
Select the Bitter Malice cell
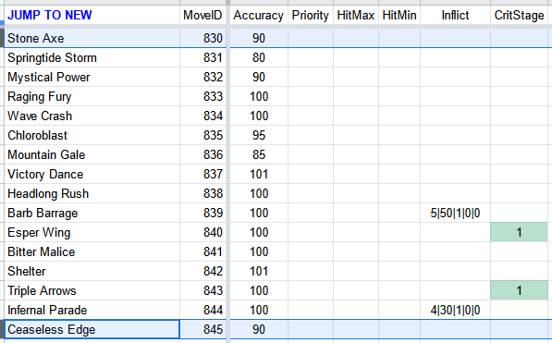pyautogui.click(x=92, y=251)
